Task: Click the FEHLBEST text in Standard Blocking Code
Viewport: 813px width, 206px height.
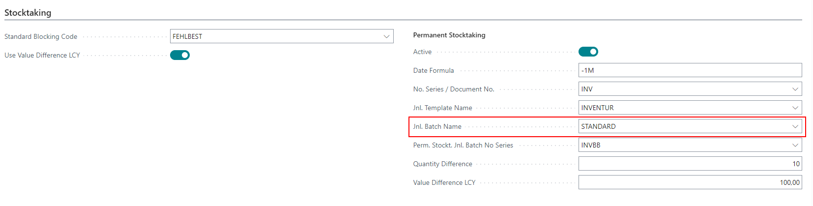Action: (x=187, y=36)
